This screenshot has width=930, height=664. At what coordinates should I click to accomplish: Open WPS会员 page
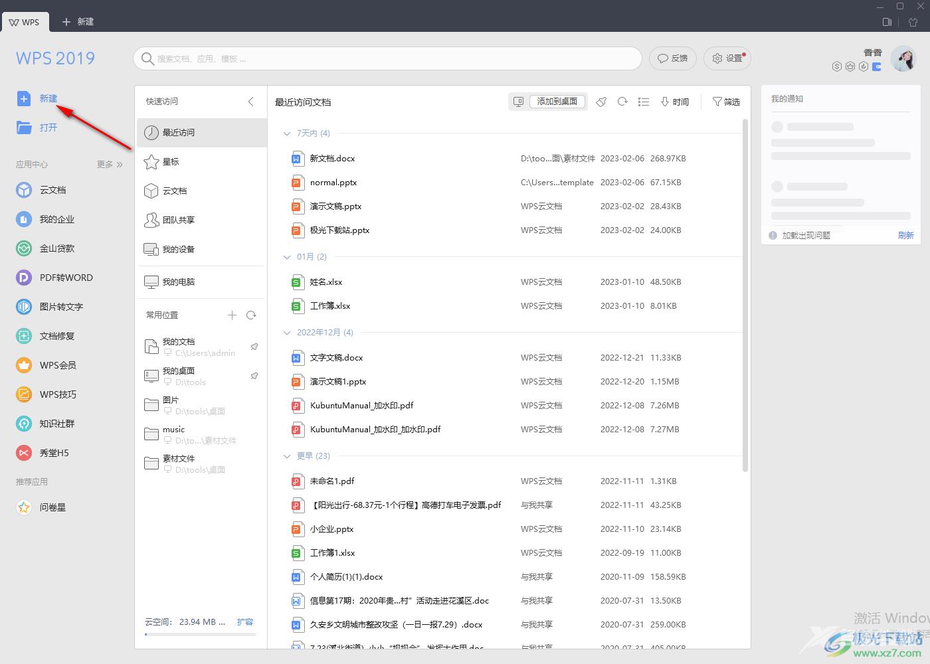click(46, 365)
